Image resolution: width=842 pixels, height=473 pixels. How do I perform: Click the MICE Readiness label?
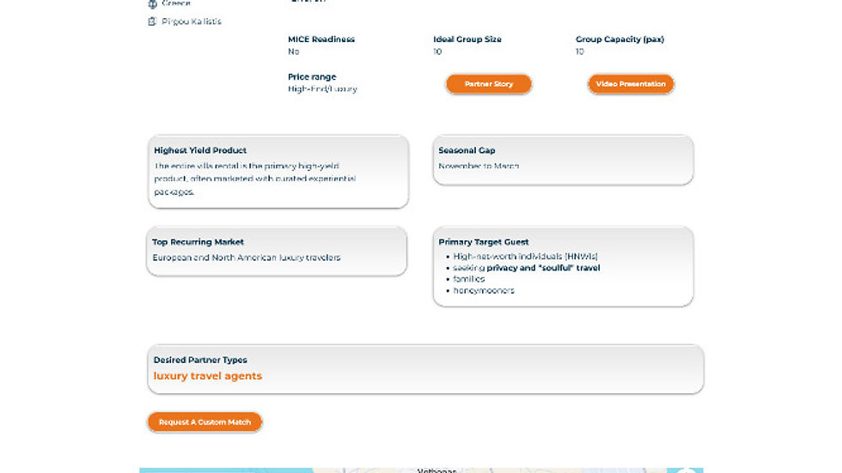(x=321, y=39)
